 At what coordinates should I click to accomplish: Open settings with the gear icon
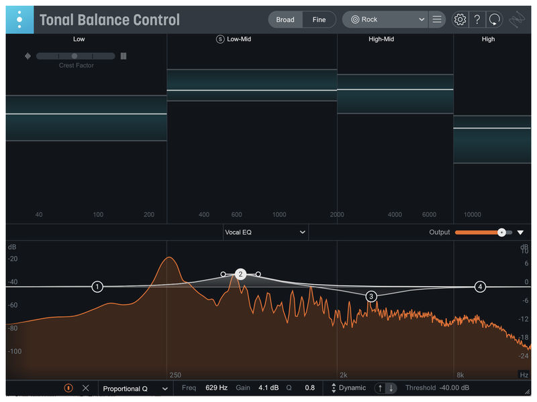tap(460, 19)
